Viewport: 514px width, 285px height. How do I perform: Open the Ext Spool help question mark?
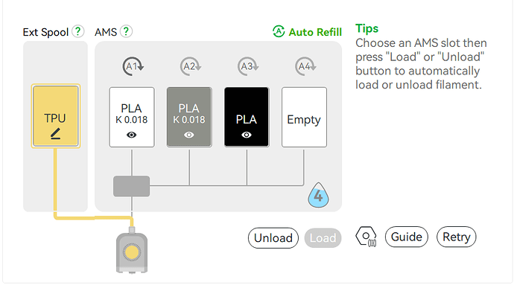pos(78,31)
